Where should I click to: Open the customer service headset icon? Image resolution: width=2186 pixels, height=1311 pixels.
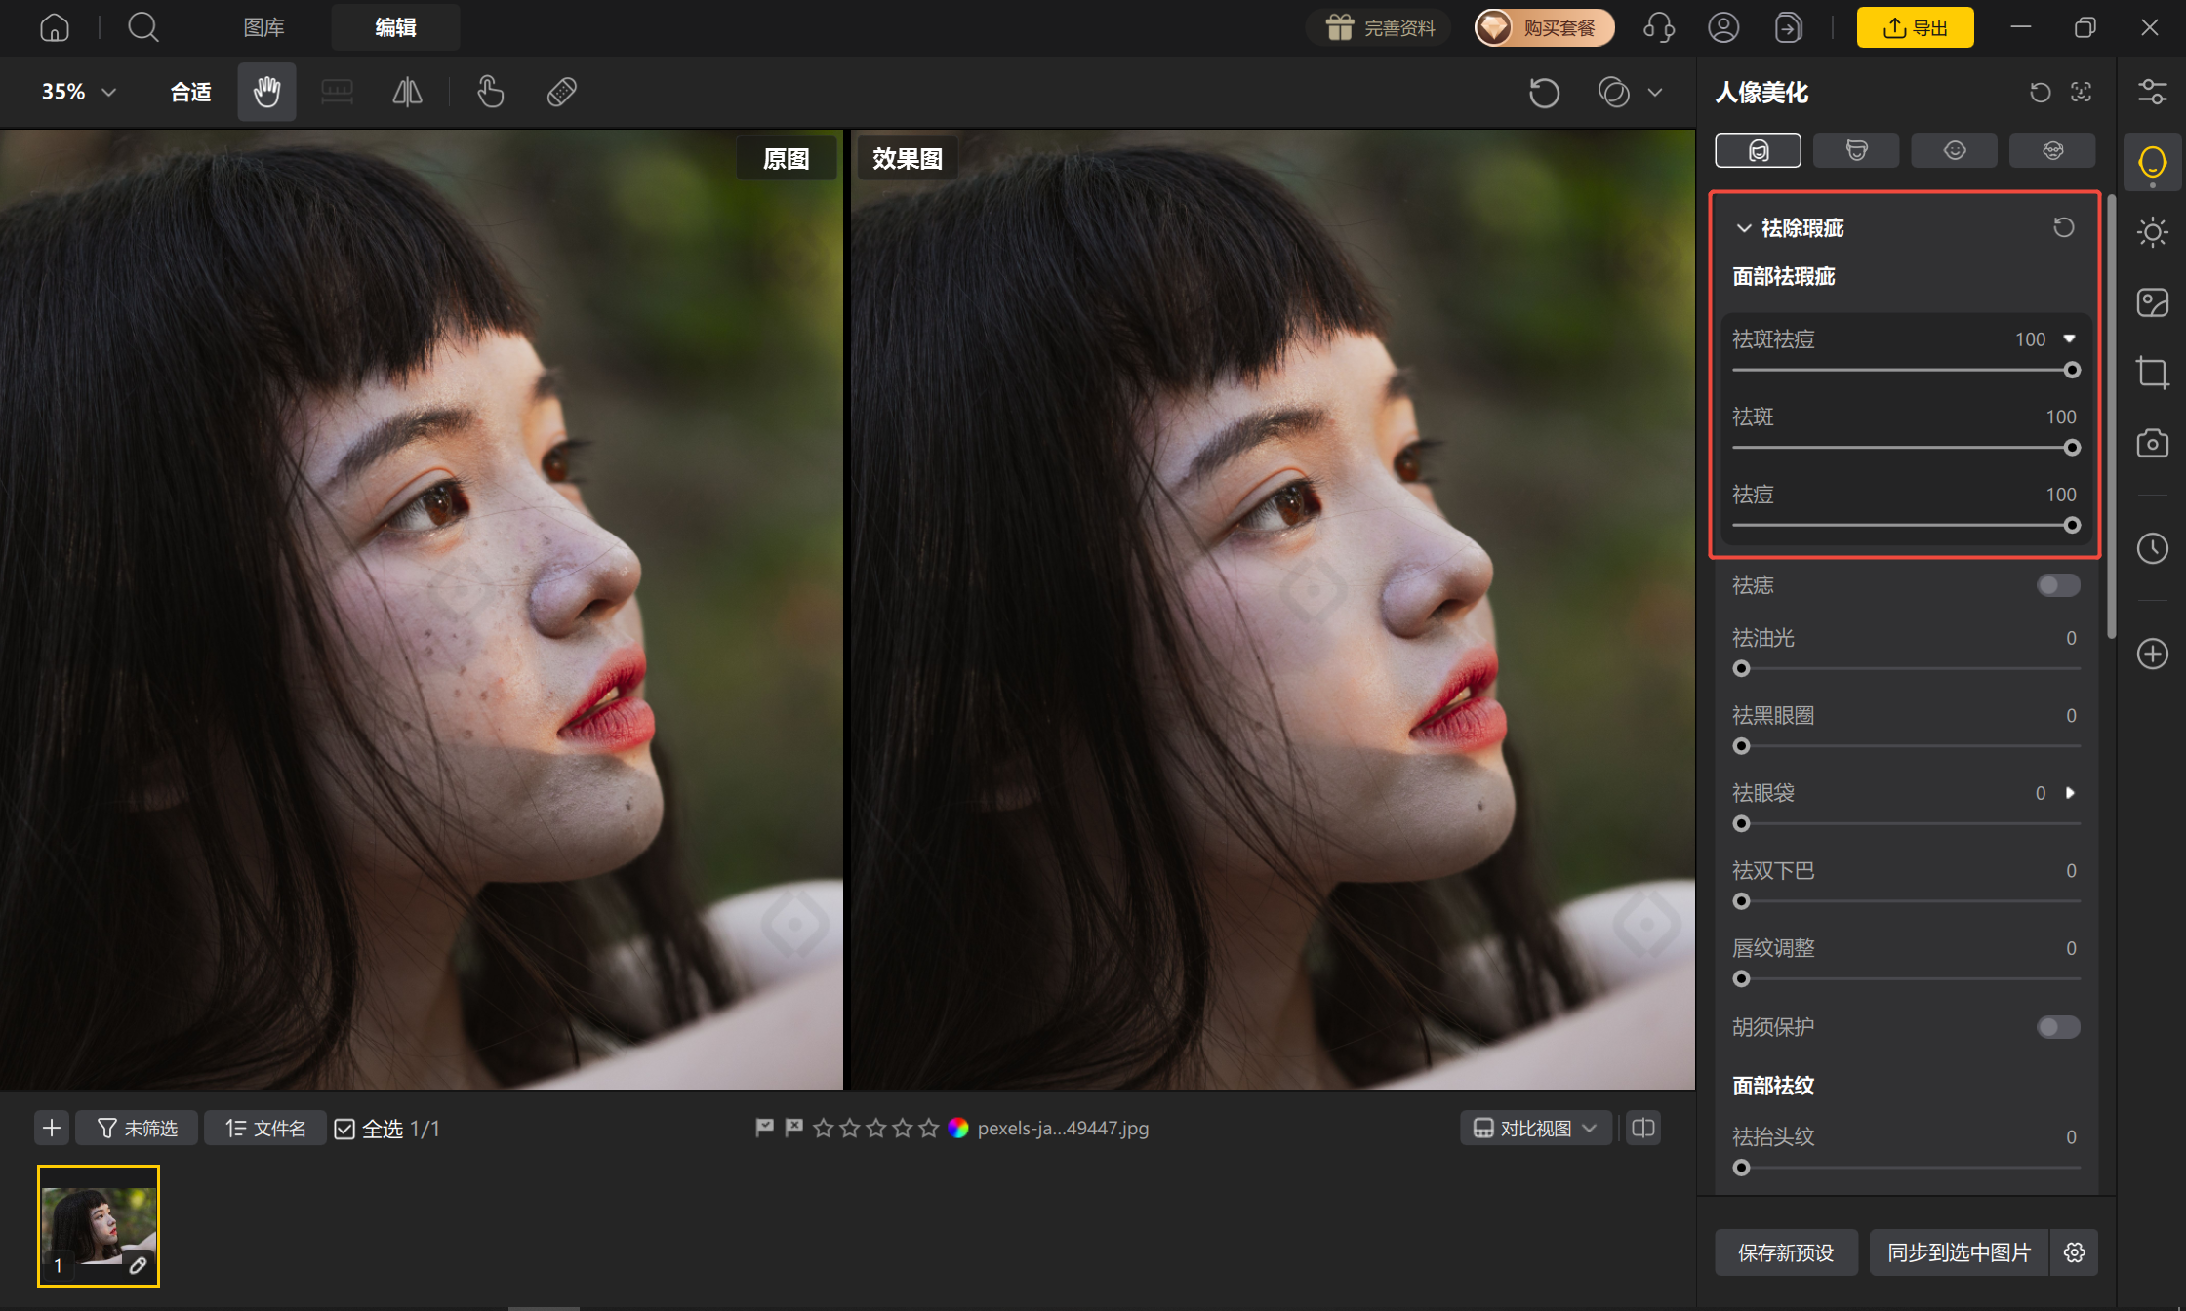pos(1658,27)
